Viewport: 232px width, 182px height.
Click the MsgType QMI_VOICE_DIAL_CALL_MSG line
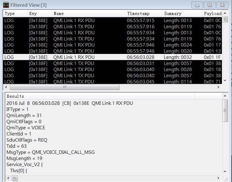click(51, 152)
